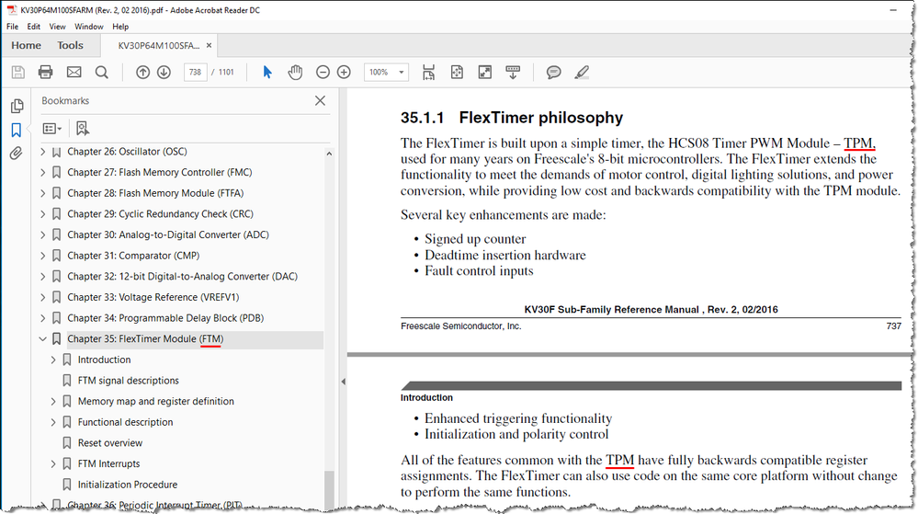Image resolution: width=918 pixels, height=514 pixels.
Task: Add a comment with speech bubble icon
Action: pos(553,72)
